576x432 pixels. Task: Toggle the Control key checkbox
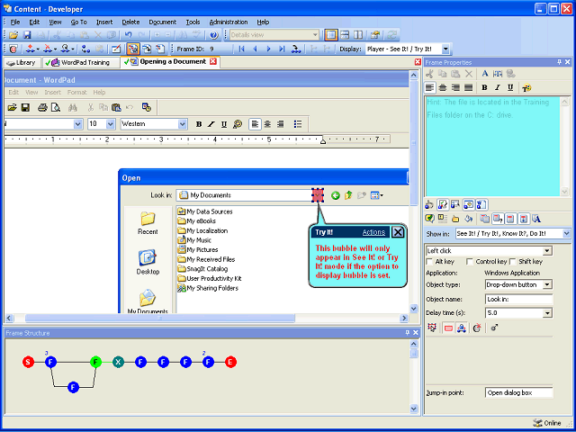[x=469, y=262]
